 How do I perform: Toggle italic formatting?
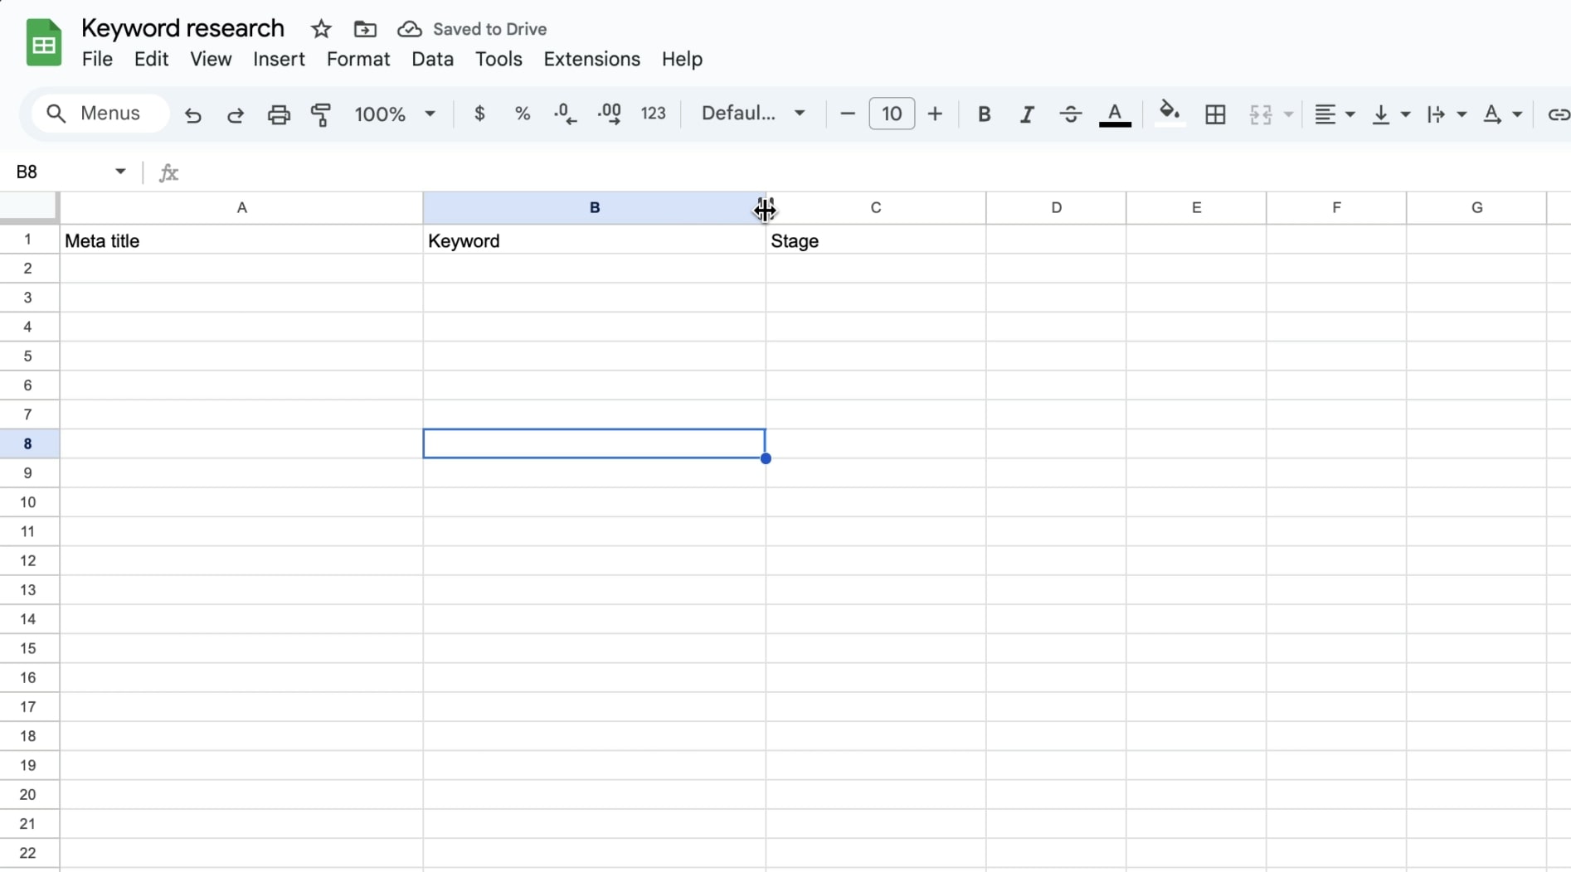(x=1026, y=114)
